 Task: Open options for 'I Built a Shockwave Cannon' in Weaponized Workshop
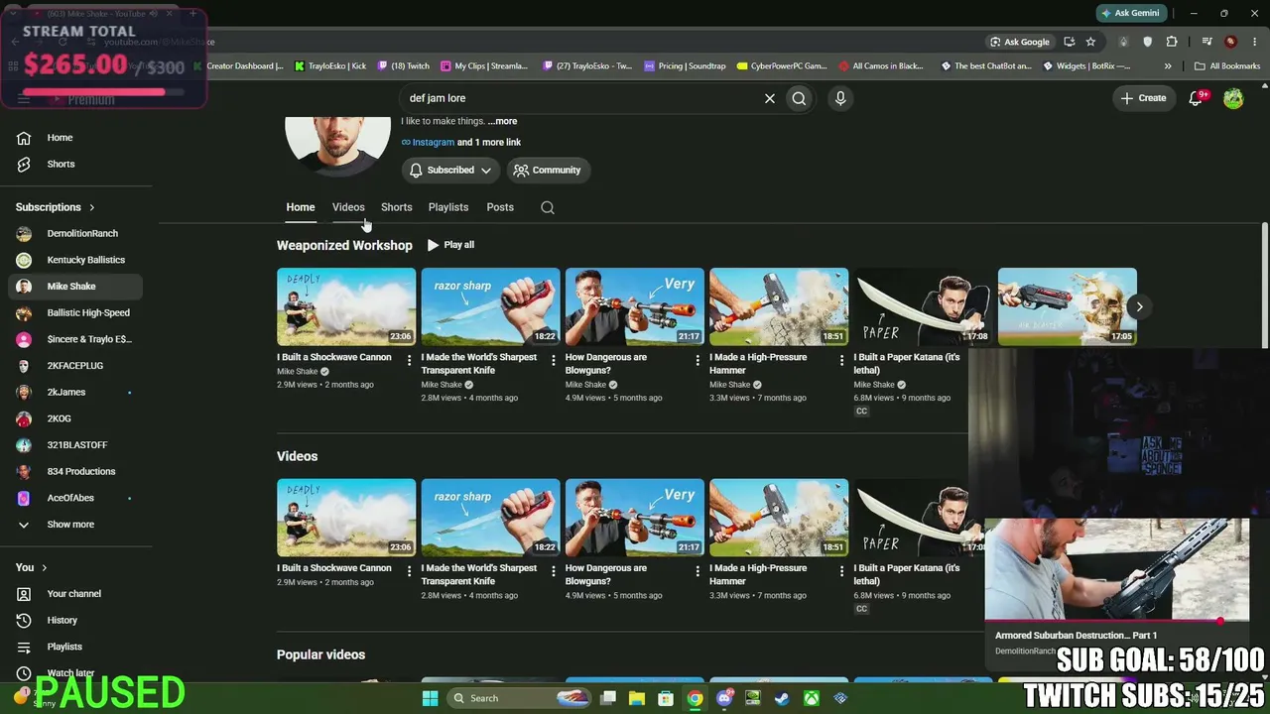pyautogui.click(x=409, y=361)
